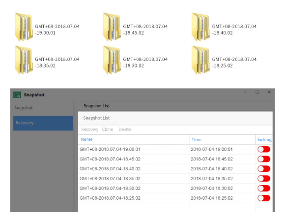Select the Snapshot sidebar item
This screenshot has width=285, height=223.
24,108
